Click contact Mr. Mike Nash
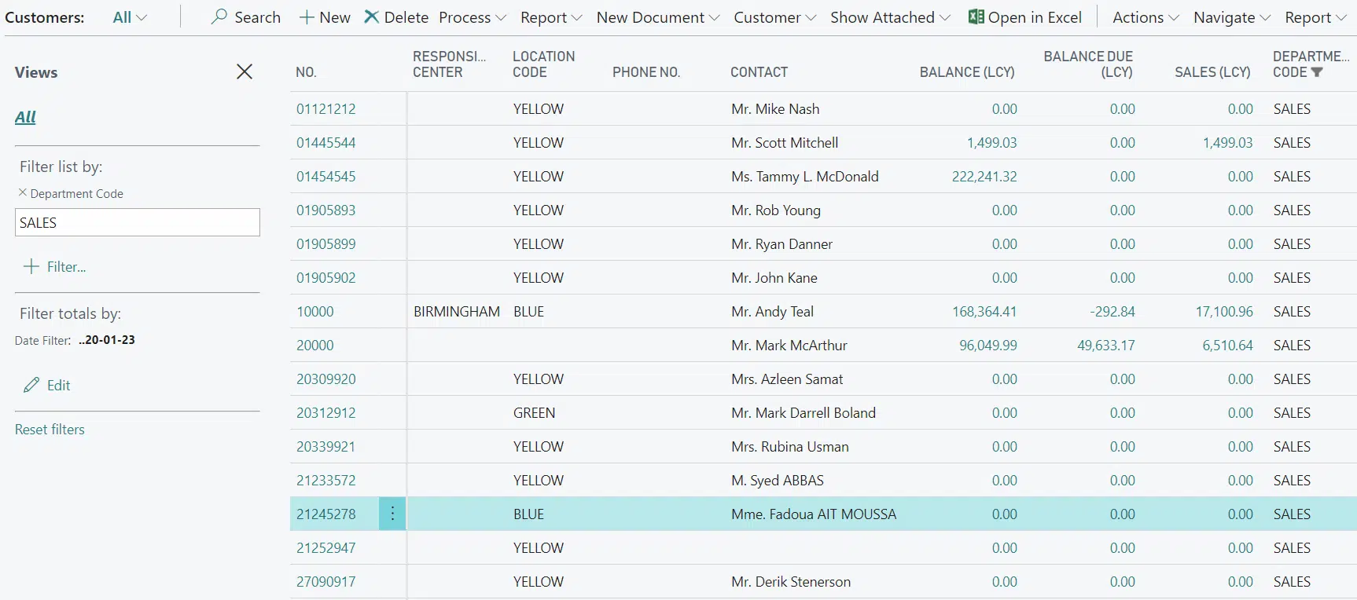This screenshot has height=600, width=1357. [775, 109]
